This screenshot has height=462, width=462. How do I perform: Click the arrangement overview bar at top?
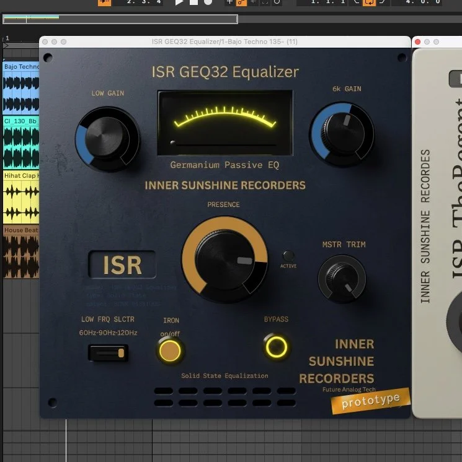(120, 19)
